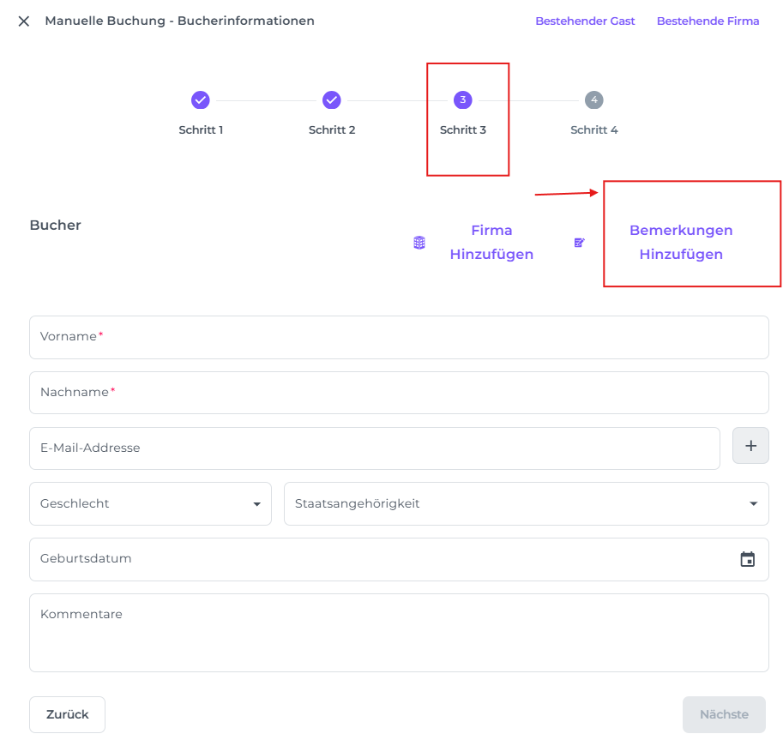Click the note icon beside Bemerkungen Hinzufügen
Image resolution: width=783 pixels, height=752 pixels.
(580, 243)
